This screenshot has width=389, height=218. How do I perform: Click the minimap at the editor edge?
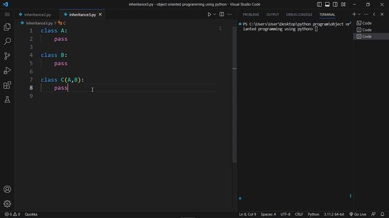pos(220,28)
